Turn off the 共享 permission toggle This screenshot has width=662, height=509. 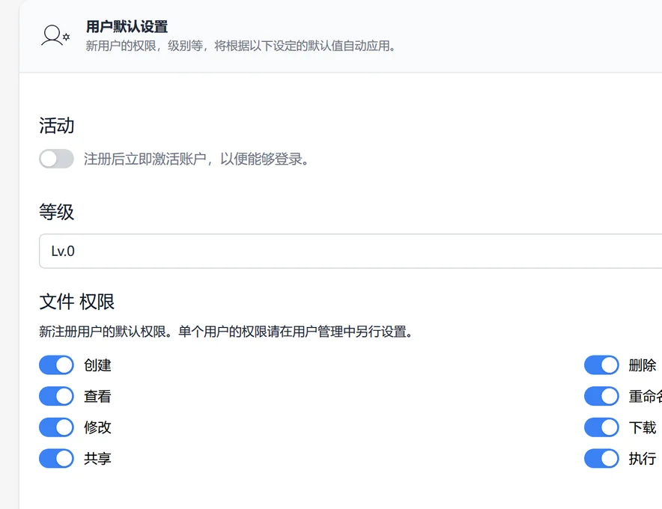click(56, 458)
